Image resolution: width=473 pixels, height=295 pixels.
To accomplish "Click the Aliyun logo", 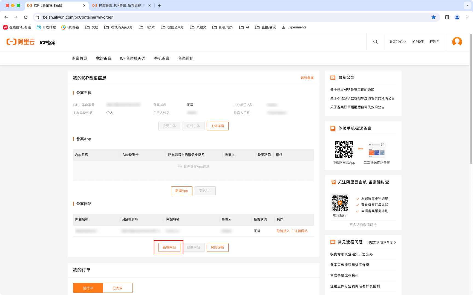I will [x=21, y=42].
